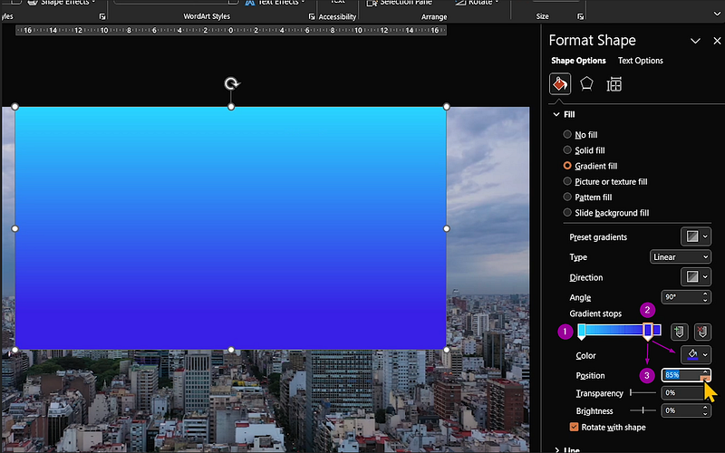725x453 pixels.
Task: Open gradient Direction dropdown
Action: [x=696, y=277]
